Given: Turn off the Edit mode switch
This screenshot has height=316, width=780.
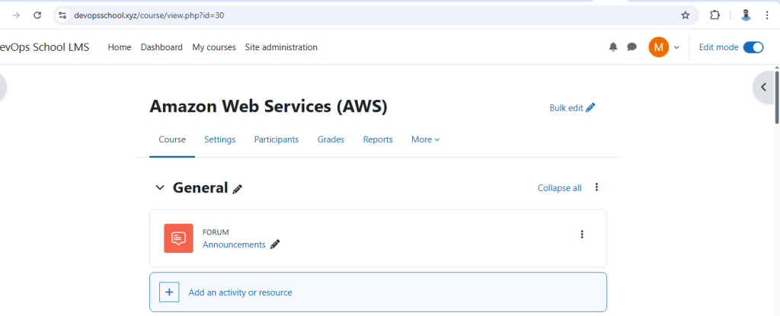Looking at the screenshot, I should [753, 47].
